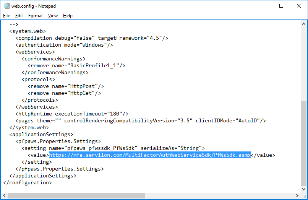This screenshot has width=308, height=200.
Task: Minimize the Notepad window
Action: pyautogui.click(x=264, y=6)
